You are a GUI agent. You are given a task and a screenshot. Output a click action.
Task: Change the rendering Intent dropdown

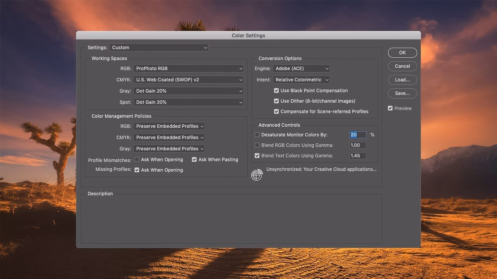point(301,79)
